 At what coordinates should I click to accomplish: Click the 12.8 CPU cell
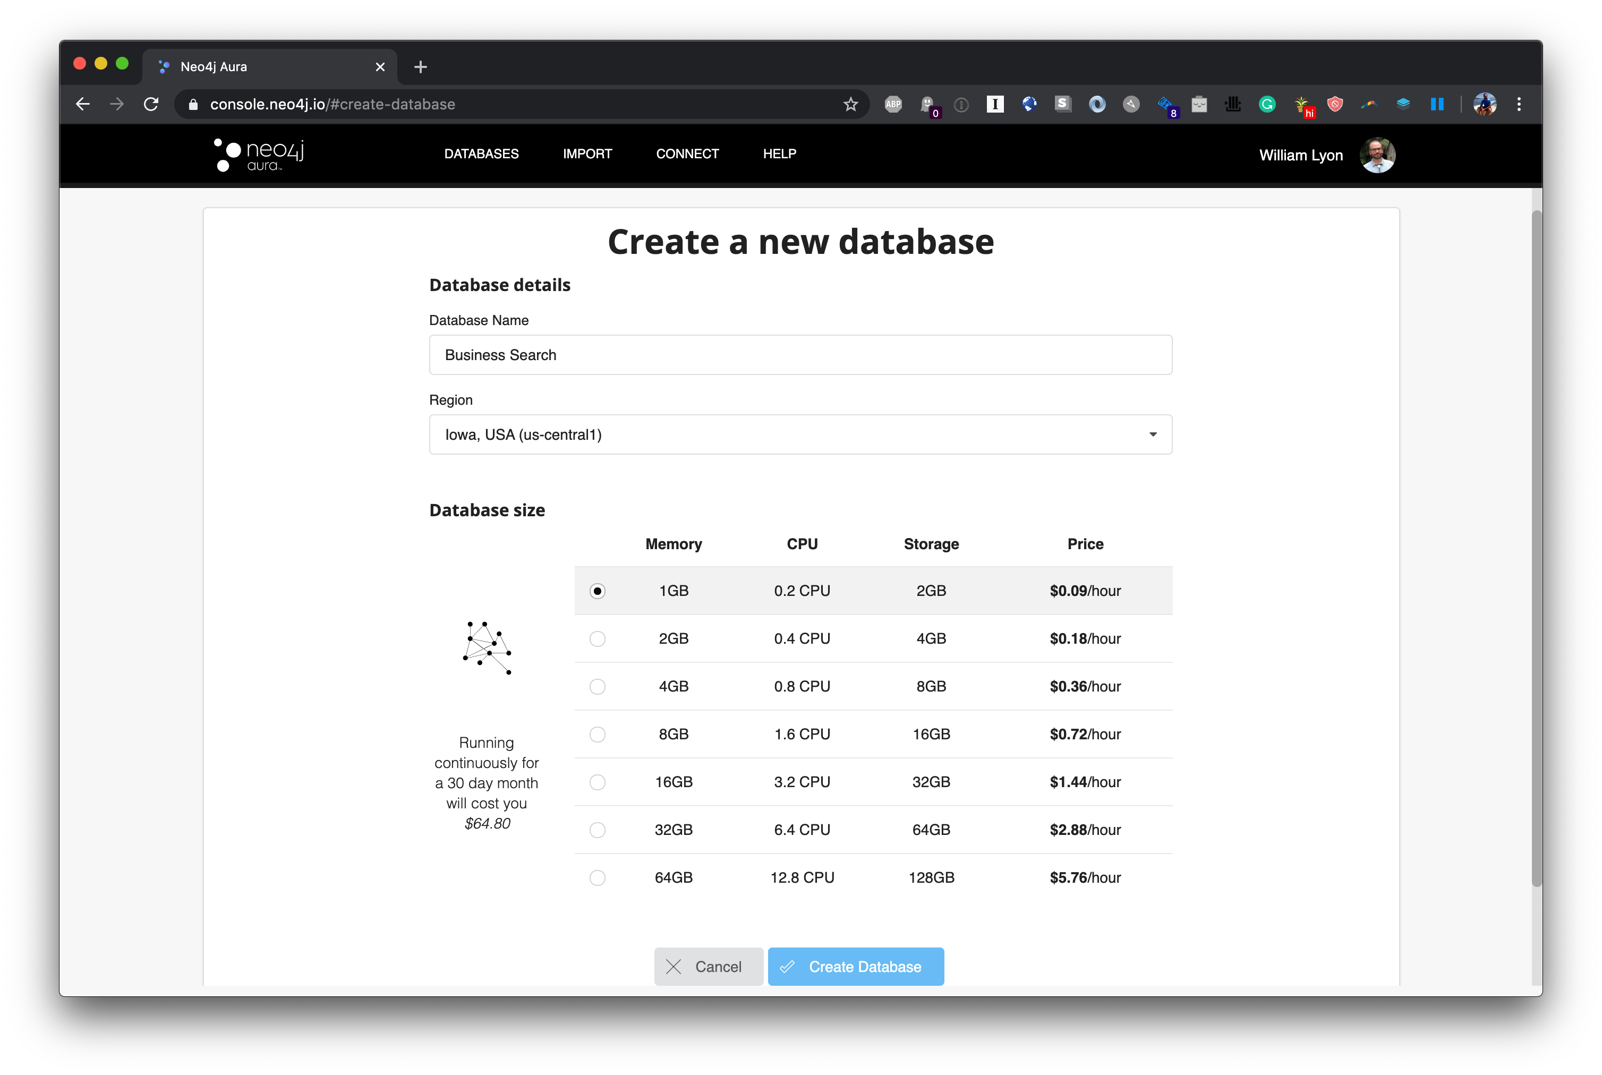(x=802, y=878)
